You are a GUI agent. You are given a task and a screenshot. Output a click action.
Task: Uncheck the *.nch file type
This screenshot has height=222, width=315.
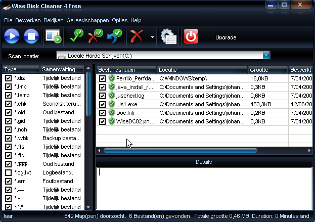[8, 129]
